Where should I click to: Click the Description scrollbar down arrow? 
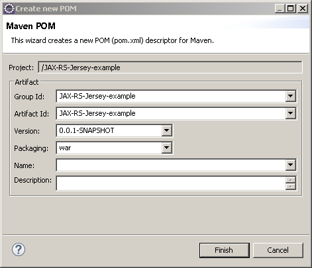click(x=291, y=187)
